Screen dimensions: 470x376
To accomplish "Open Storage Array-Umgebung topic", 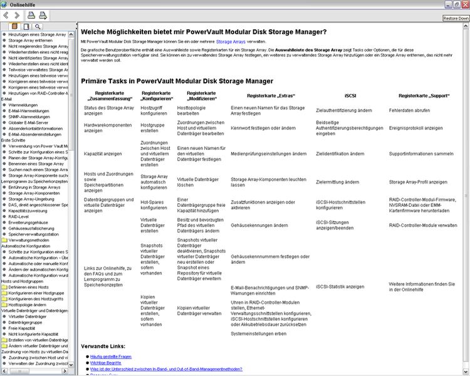I will click(31, 199).
